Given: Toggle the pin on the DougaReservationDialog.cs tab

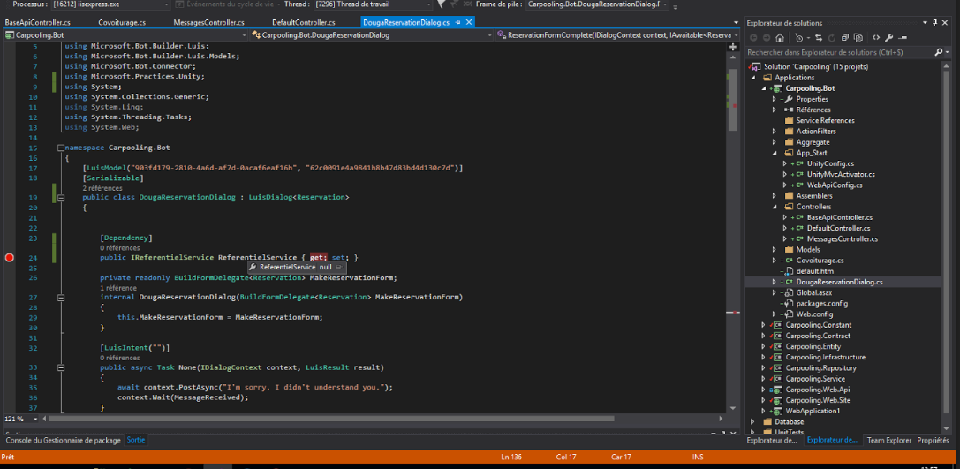Looking at the screenshot, I should coord(458,23).
